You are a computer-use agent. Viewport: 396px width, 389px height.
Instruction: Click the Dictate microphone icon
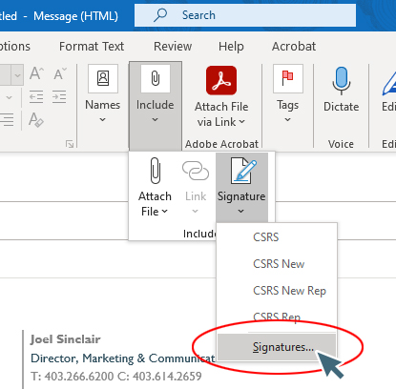342,81
